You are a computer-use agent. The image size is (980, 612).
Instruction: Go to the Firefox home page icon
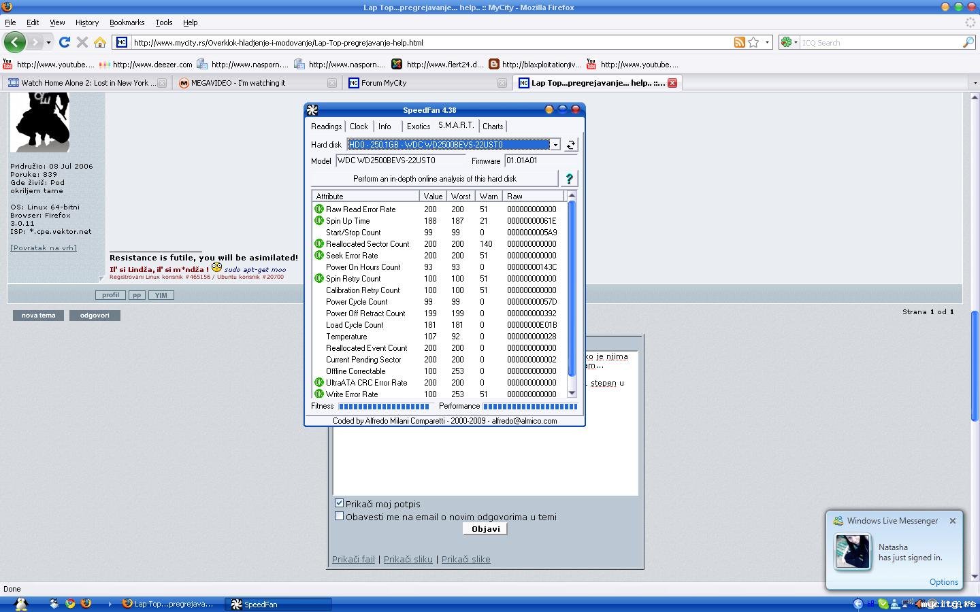(x=100, y=42)
